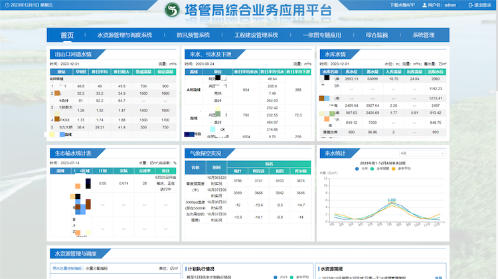
Task: Click the 来水统计 panel title
Action: [335, 154]
